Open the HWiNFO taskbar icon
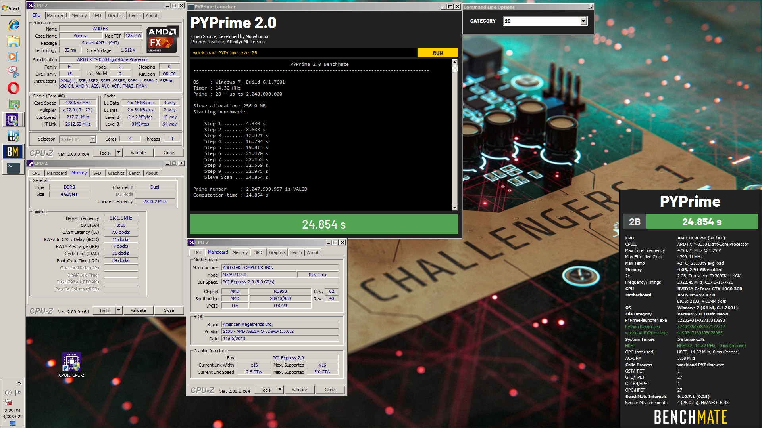Image resolution: width=762 pixels, height=428 pixels. 13,136
